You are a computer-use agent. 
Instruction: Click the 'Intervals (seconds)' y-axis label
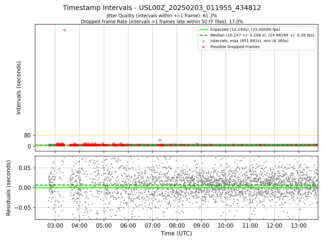click(x=19, y=88)
